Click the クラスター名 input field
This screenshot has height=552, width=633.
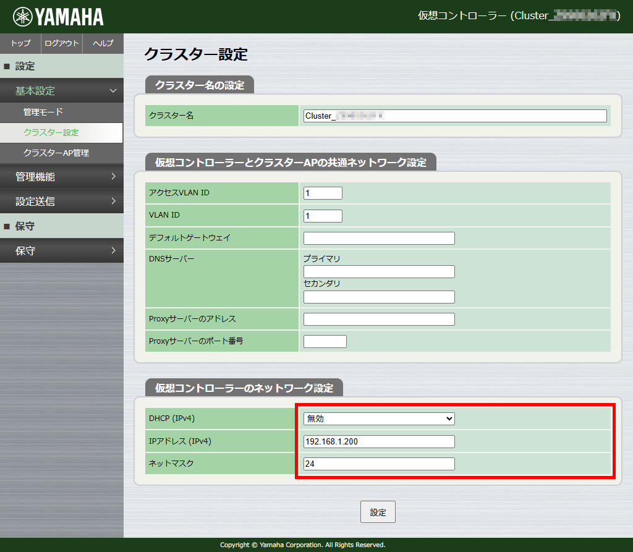click(455, 116)
